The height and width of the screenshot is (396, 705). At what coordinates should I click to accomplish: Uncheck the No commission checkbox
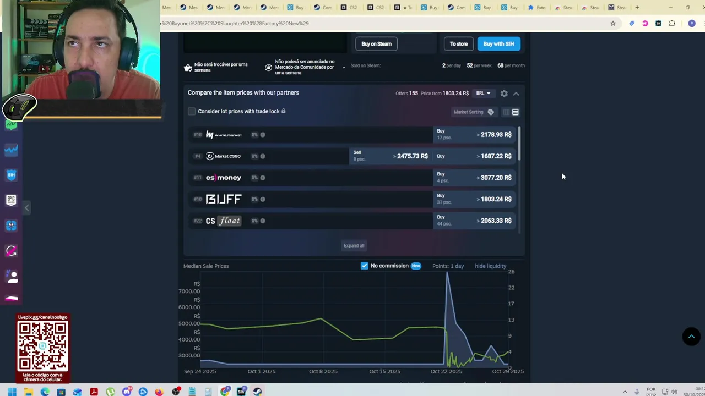pyautogui.click(x=364, y=266)
